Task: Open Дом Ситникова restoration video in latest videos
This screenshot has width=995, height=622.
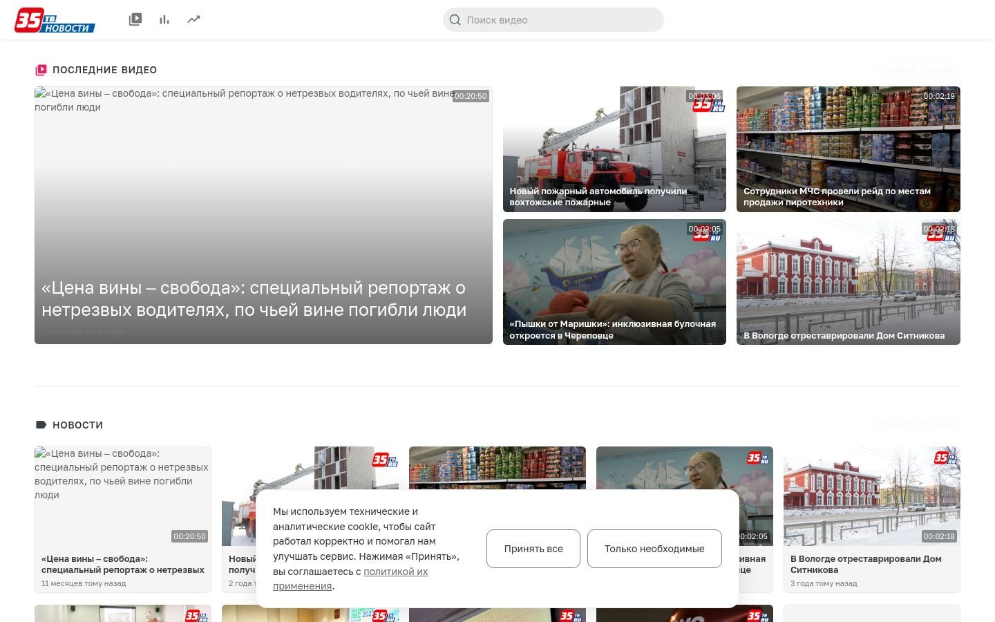Action: tap(849, 282)
